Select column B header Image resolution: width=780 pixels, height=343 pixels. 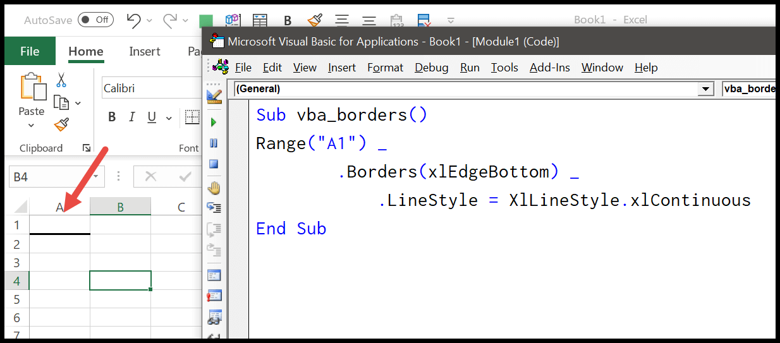tap(120, 207)
